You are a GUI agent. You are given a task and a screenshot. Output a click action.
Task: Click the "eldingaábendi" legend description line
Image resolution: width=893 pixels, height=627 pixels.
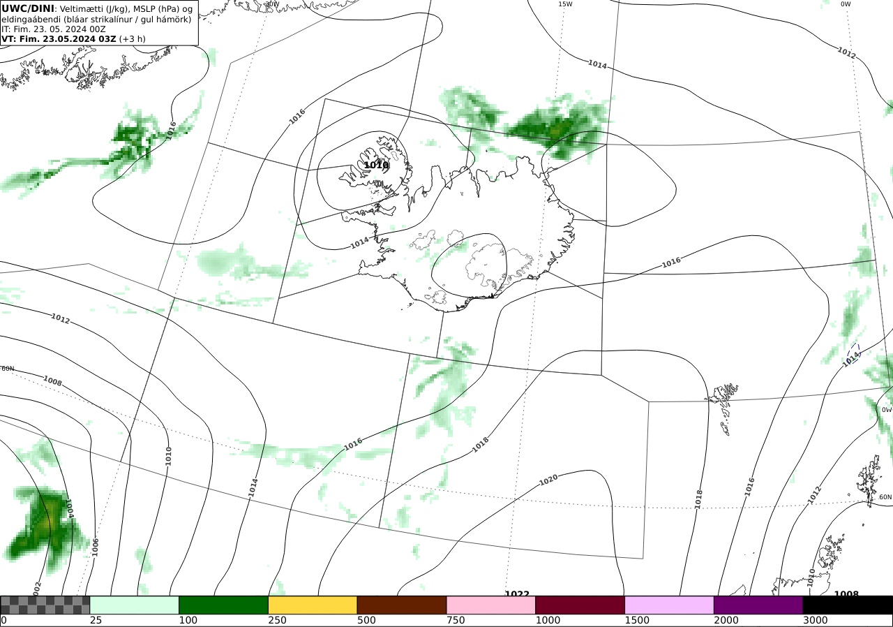(96, 19)
